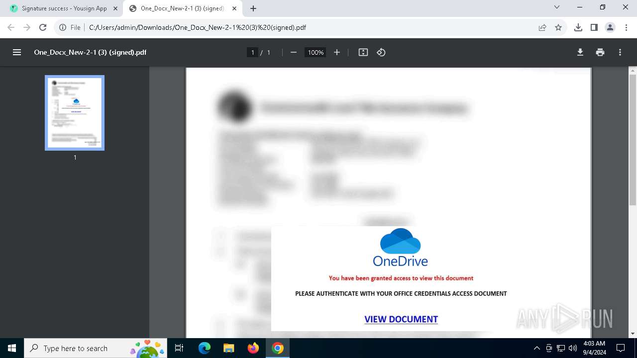Show hidden system tray icons
The image size is (637, 358).
(x=536, y=348)
